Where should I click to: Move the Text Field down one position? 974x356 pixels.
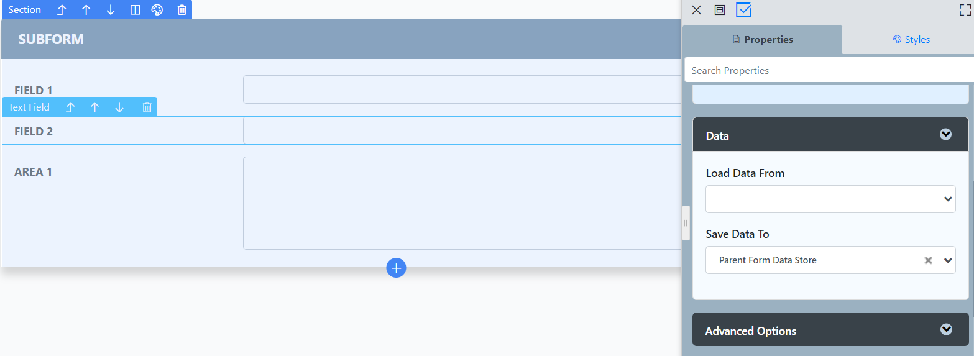tap(119, 107)
